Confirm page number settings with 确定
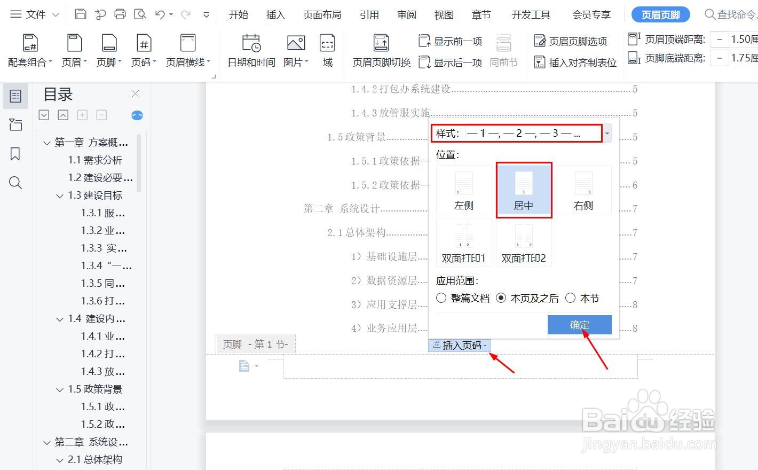758x470 pixels. click(579, 324)
